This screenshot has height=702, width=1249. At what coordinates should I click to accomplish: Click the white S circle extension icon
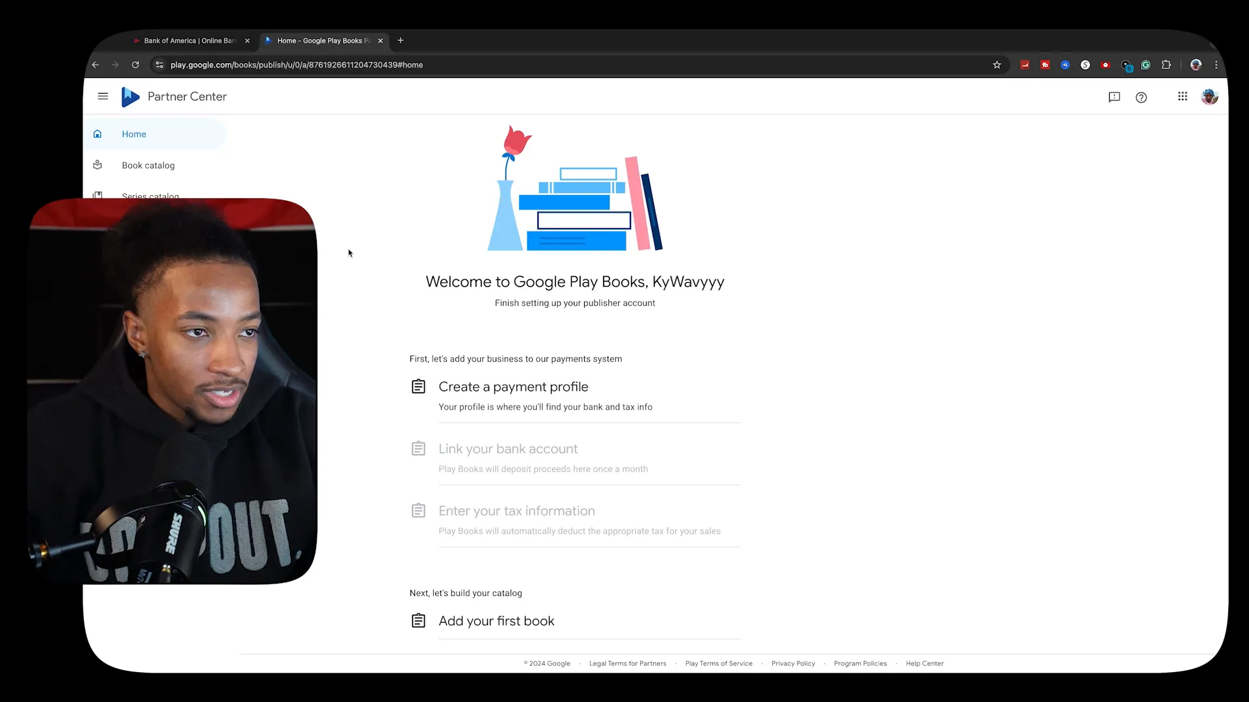[1085, 65]
